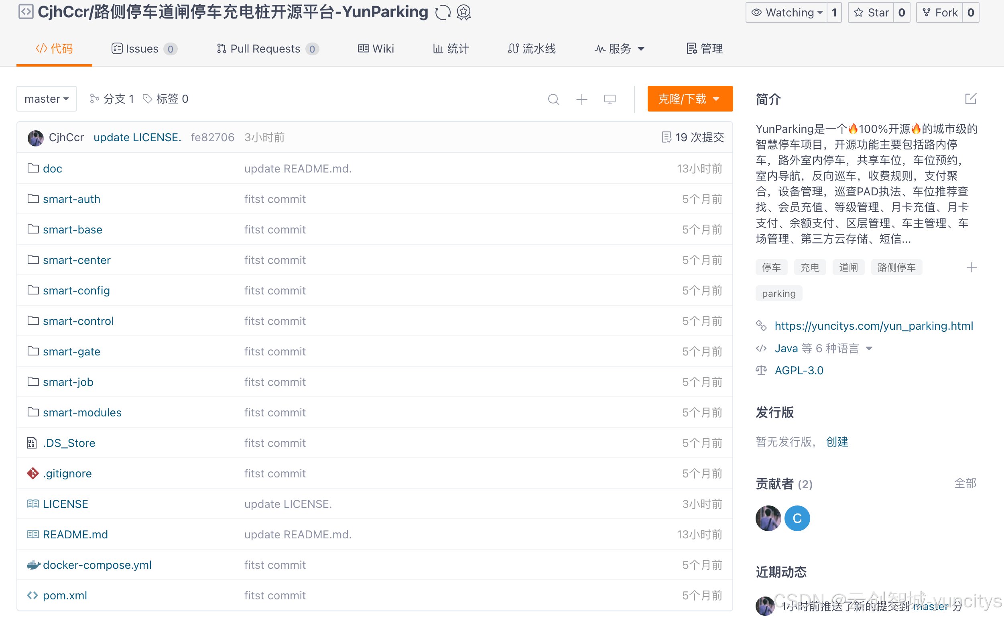Expand the Java 等 6 种语言 list
This screenshot has height=617, width=1004.
tap(823, 349)
